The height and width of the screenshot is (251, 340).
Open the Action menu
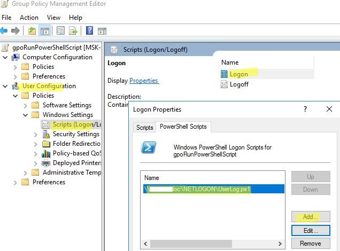pos(29,18)
